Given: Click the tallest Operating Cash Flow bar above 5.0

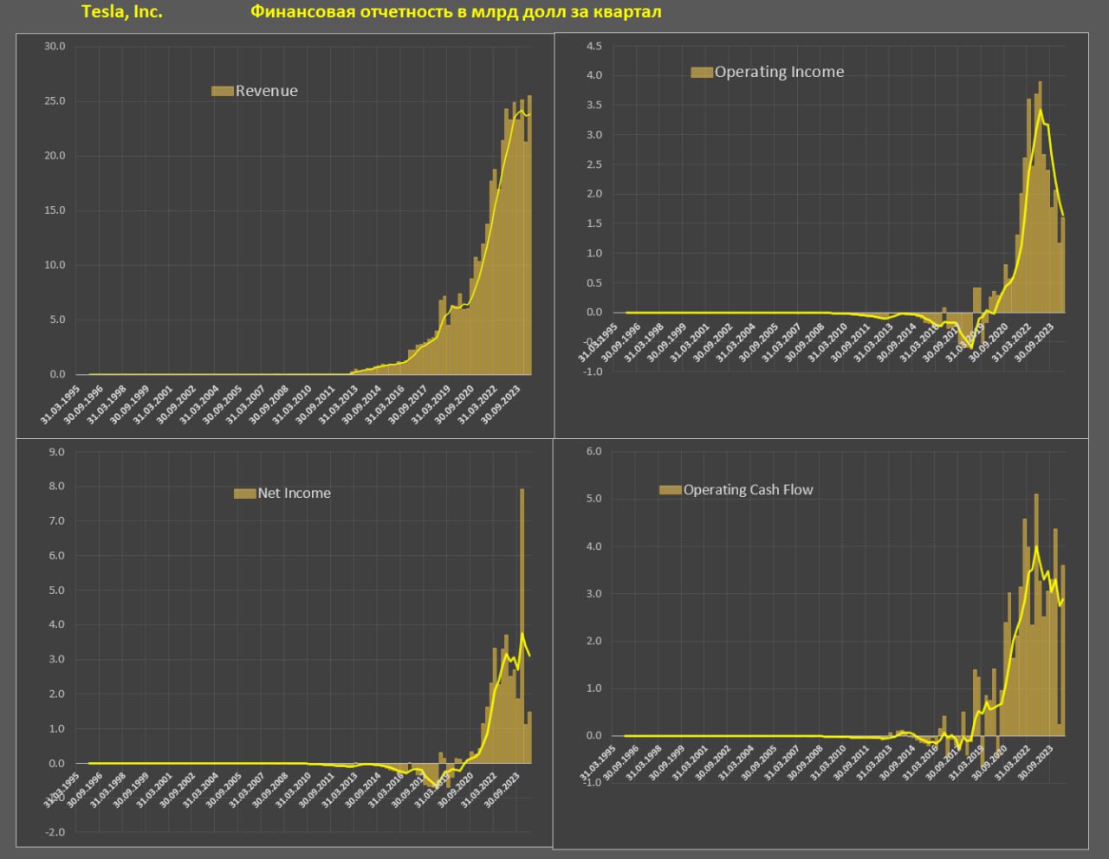Looking at the screenshot, I should (1036, 615).
